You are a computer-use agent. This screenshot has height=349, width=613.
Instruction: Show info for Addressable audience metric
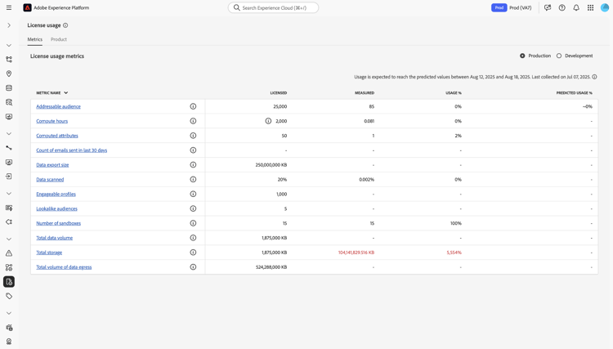193,106
